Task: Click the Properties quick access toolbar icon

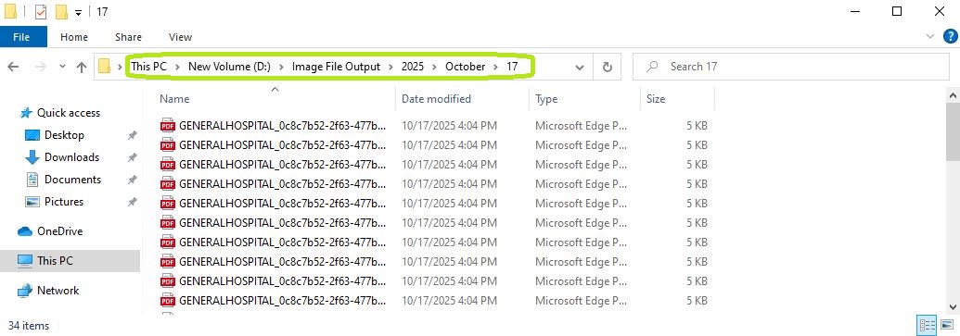Action: (41, 12)
